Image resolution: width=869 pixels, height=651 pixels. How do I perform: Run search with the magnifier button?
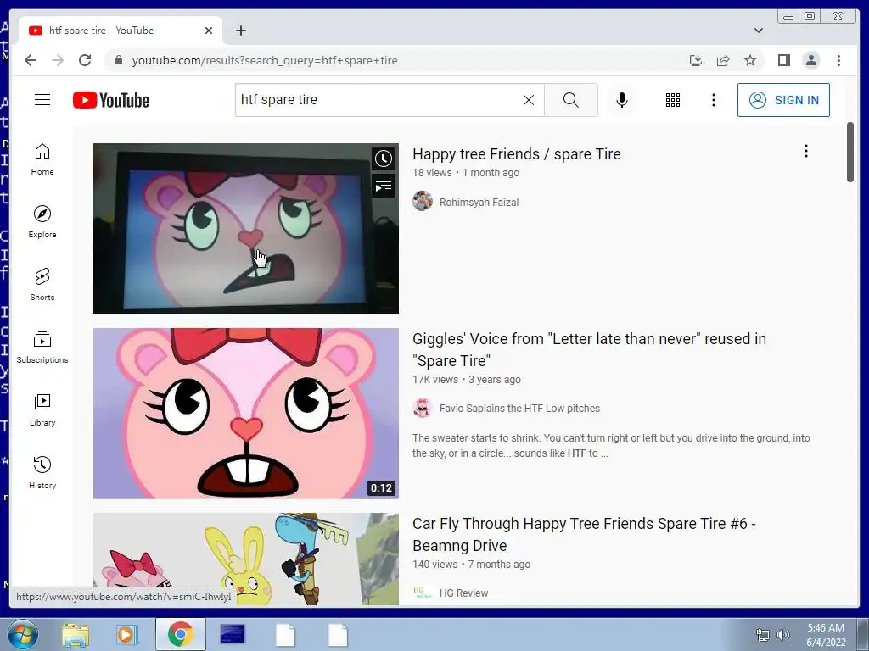click(x=571, y=100)
